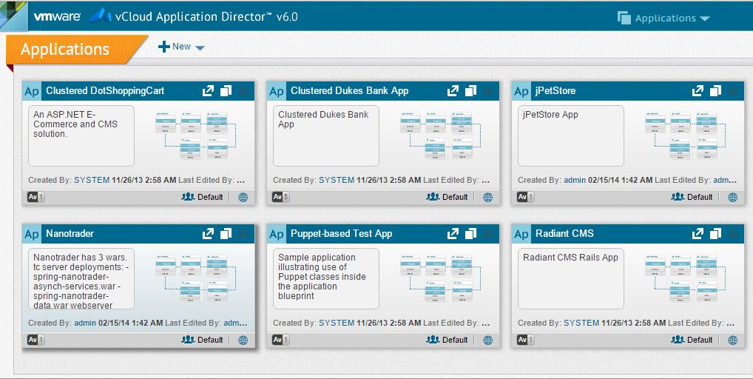Click admin creator link on Nanotrader card
Viewport: 753px width, 379px height.
[x=85, y=323]
